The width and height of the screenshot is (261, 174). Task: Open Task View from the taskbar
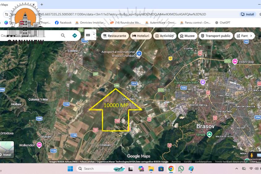(x=131, y=169)
